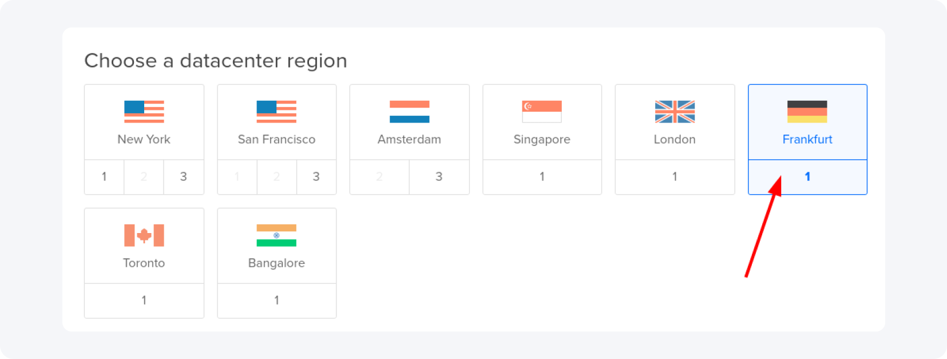Select New York datacenter 1

(104, 177)
